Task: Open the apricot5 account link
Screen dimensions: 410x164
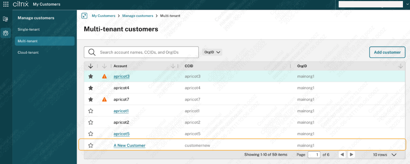Action: pos(121,134)
